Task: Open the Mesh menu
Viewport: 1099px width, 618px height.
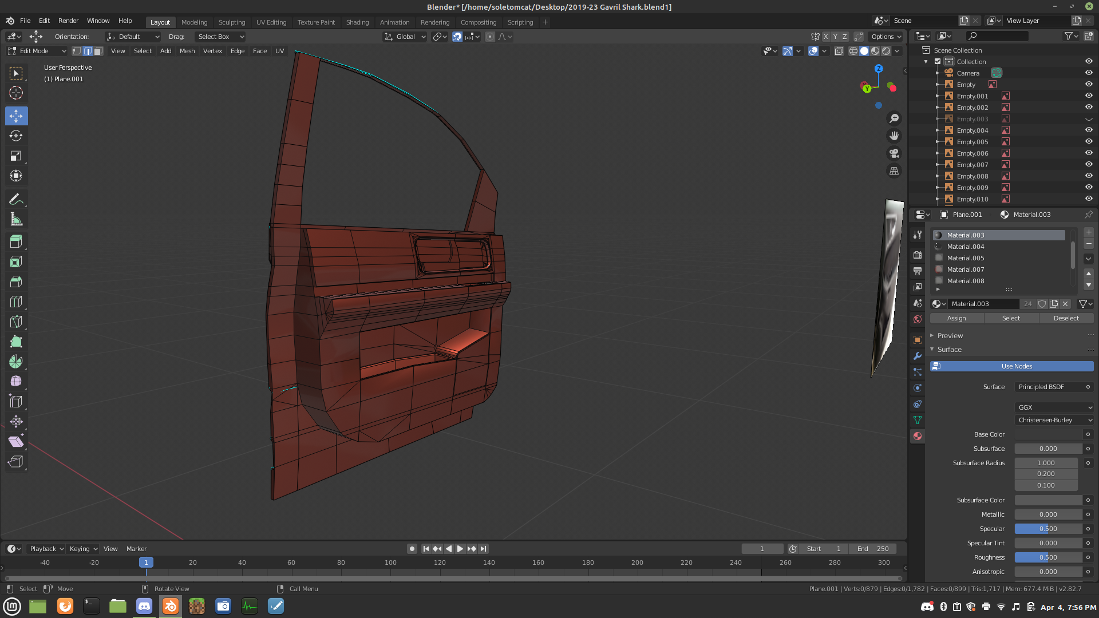Action: point(187,51)
